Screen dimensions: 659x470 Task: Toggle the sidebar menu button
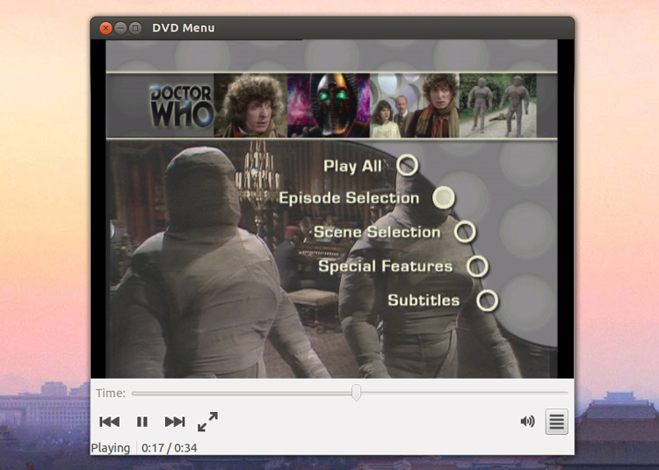(x=556, y=422)
